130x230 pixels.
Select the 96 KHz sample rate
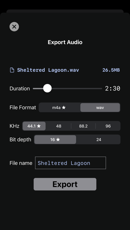[108, 126]
